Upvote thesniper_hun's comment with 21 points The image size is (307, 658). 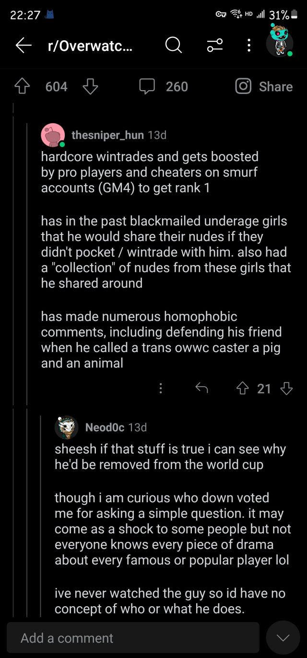tap(242, 388)
